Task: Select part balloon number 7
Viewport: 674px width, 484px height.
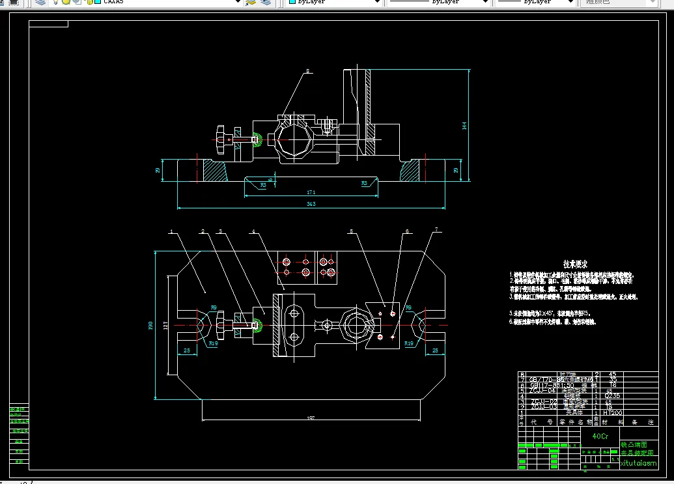Action: click(x=436, y=229)
